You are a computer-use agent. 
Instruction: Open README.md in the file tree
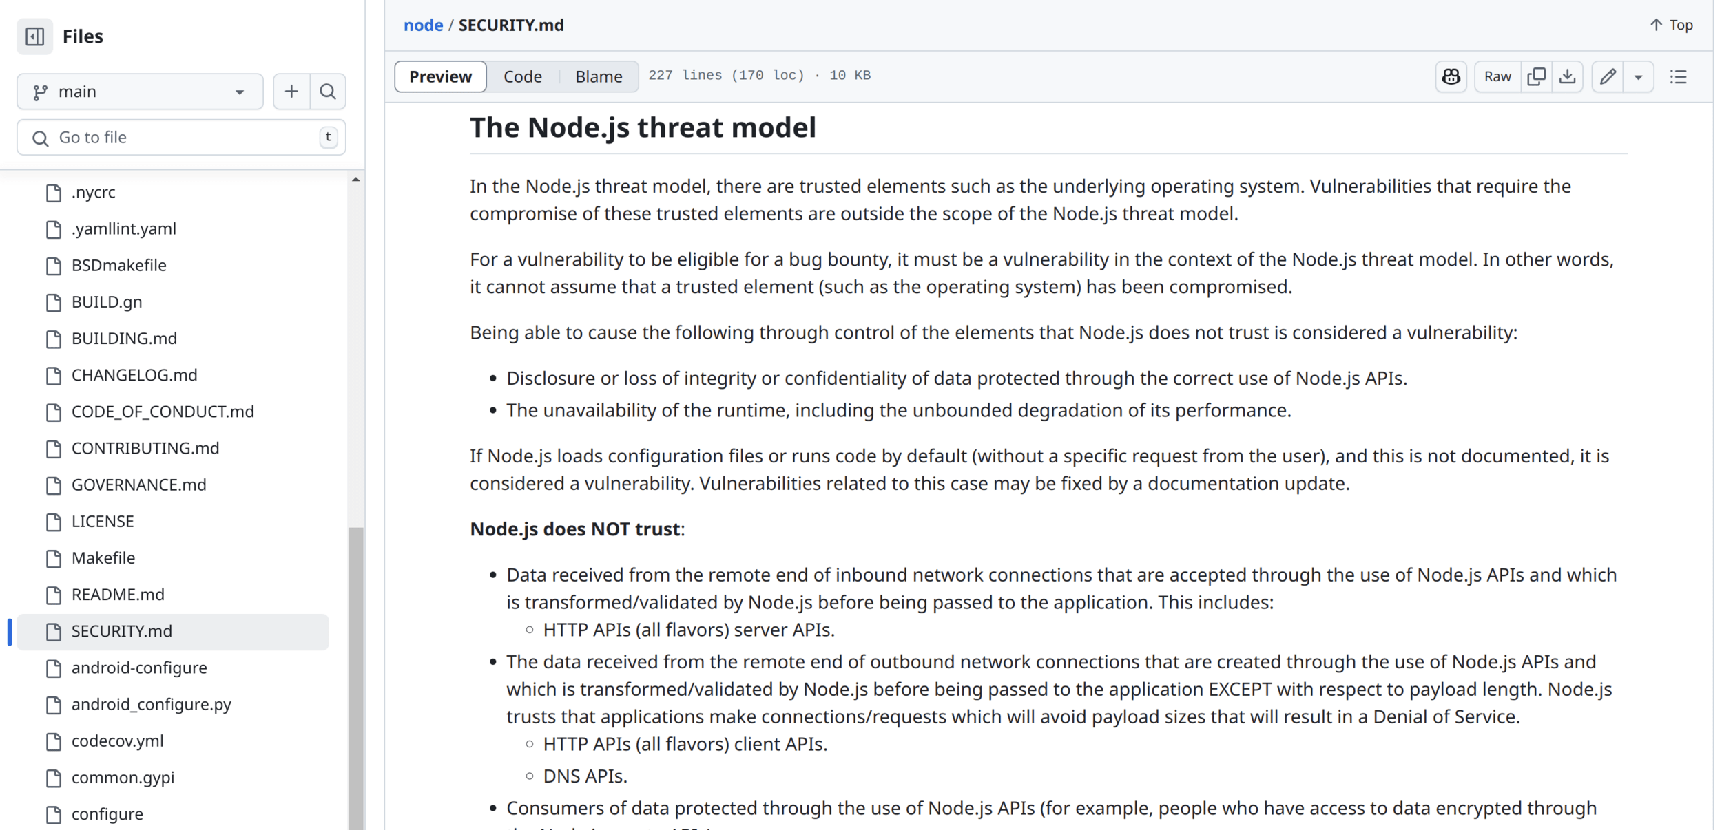tap(118, 595)
